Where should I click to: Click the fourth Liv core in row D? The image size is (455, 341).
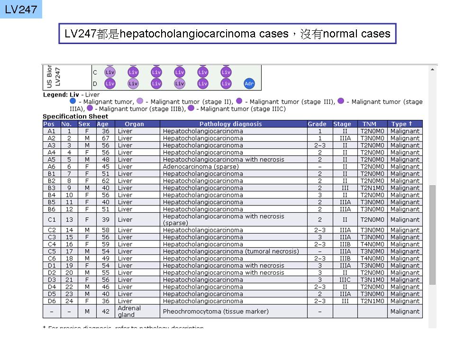pos(179,83)
